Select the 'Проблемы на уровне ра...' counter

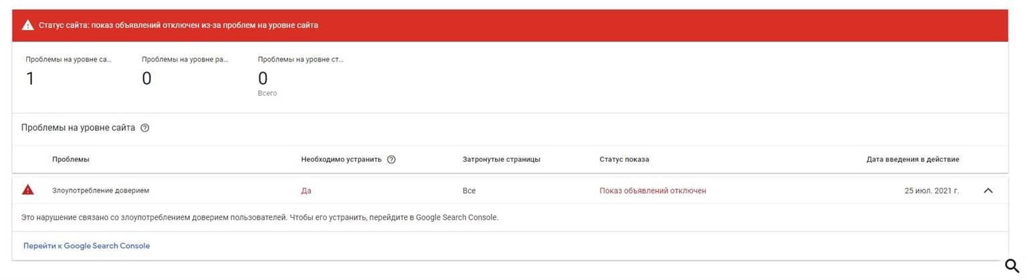click(x=185, y=72)
